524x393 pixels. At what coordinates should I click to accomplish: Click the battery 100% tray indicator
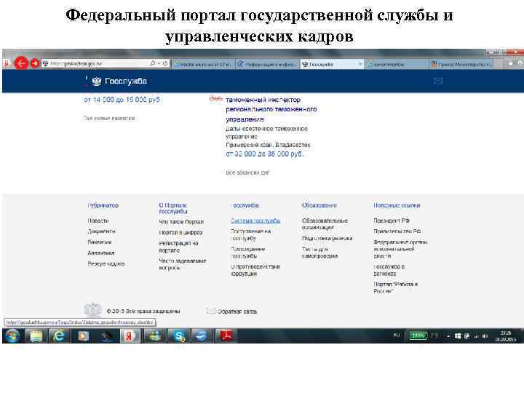click(418, 336)
